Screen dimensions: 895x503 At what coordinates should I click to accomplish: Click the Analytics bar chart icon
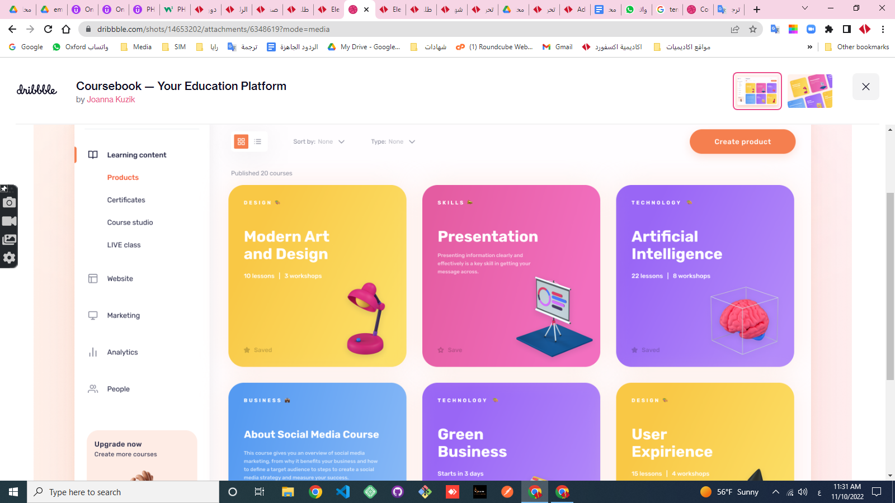(x=93, y=353)
